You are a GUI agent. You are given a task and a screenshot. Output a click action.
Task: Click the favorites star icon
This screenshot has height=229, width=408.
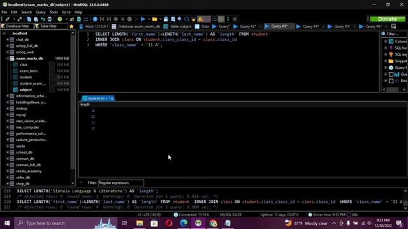71,26
